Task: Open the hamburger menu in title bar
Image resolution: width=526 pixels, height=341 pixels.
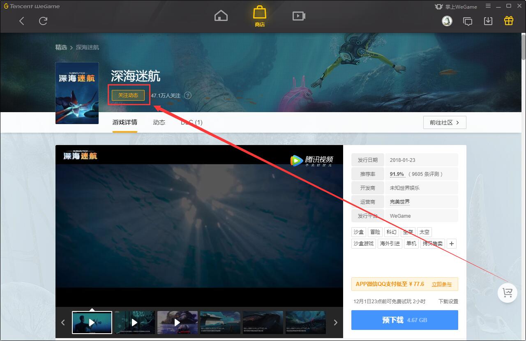Action: pos(488,6)
